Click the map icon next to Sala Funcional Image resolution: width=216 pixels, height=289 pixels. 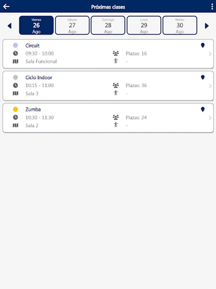[x=15, y=61]
